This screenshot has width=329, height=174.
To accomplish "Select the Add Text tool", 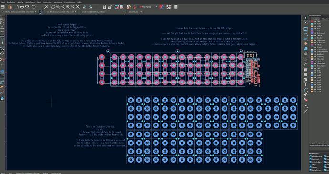I will [306, 84].
